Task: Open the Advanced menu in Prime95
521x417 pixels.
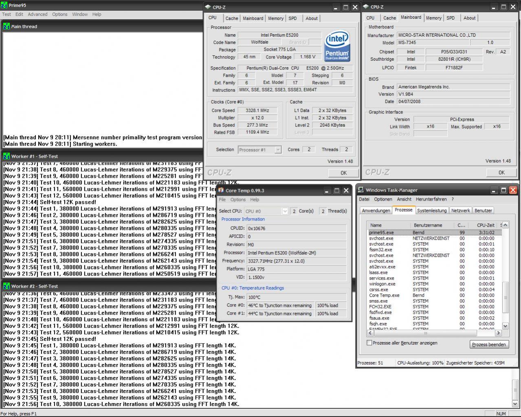Action: [37, 14]
